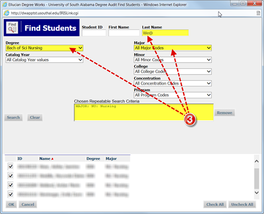Open the Catalog Year values dropdown
Image resolution: width=264 pixels, height=214 pixels.
pos(44,60)
